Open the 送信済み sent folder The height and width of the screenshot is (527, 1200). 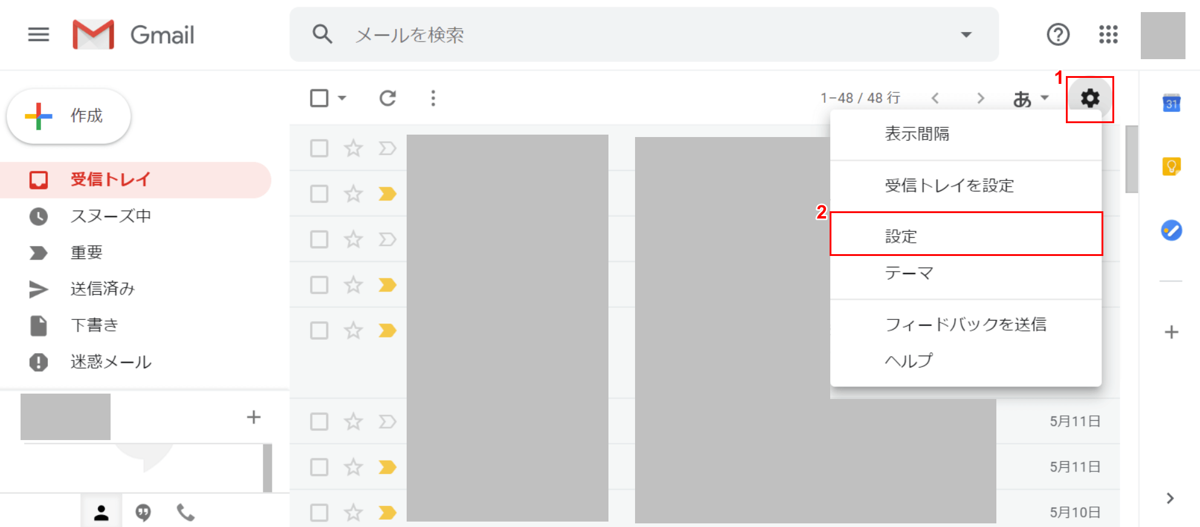[103, 289]
